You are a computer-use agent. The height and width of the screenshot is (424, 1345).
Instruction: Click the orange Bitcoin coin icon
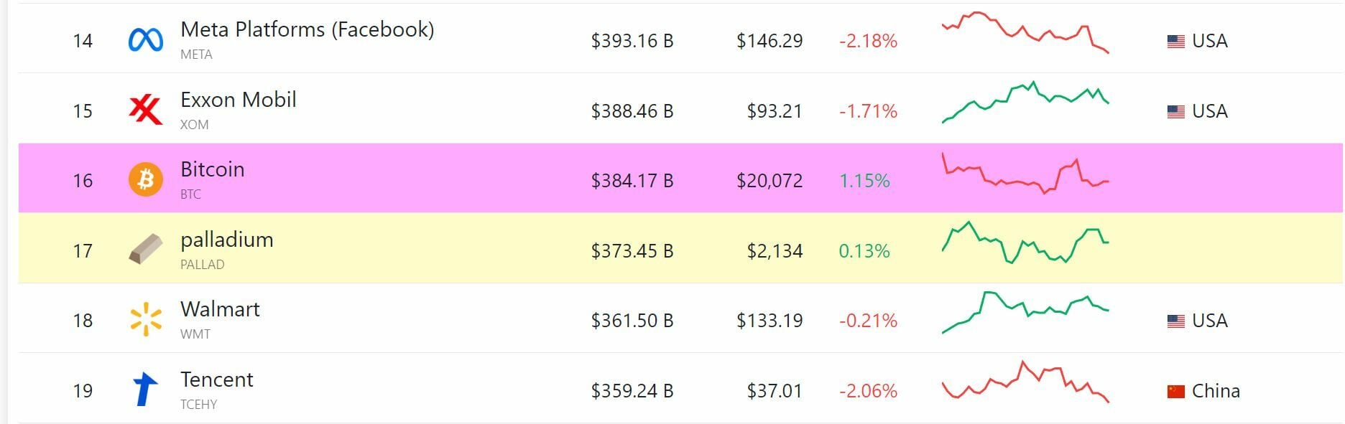pos(145,180)
